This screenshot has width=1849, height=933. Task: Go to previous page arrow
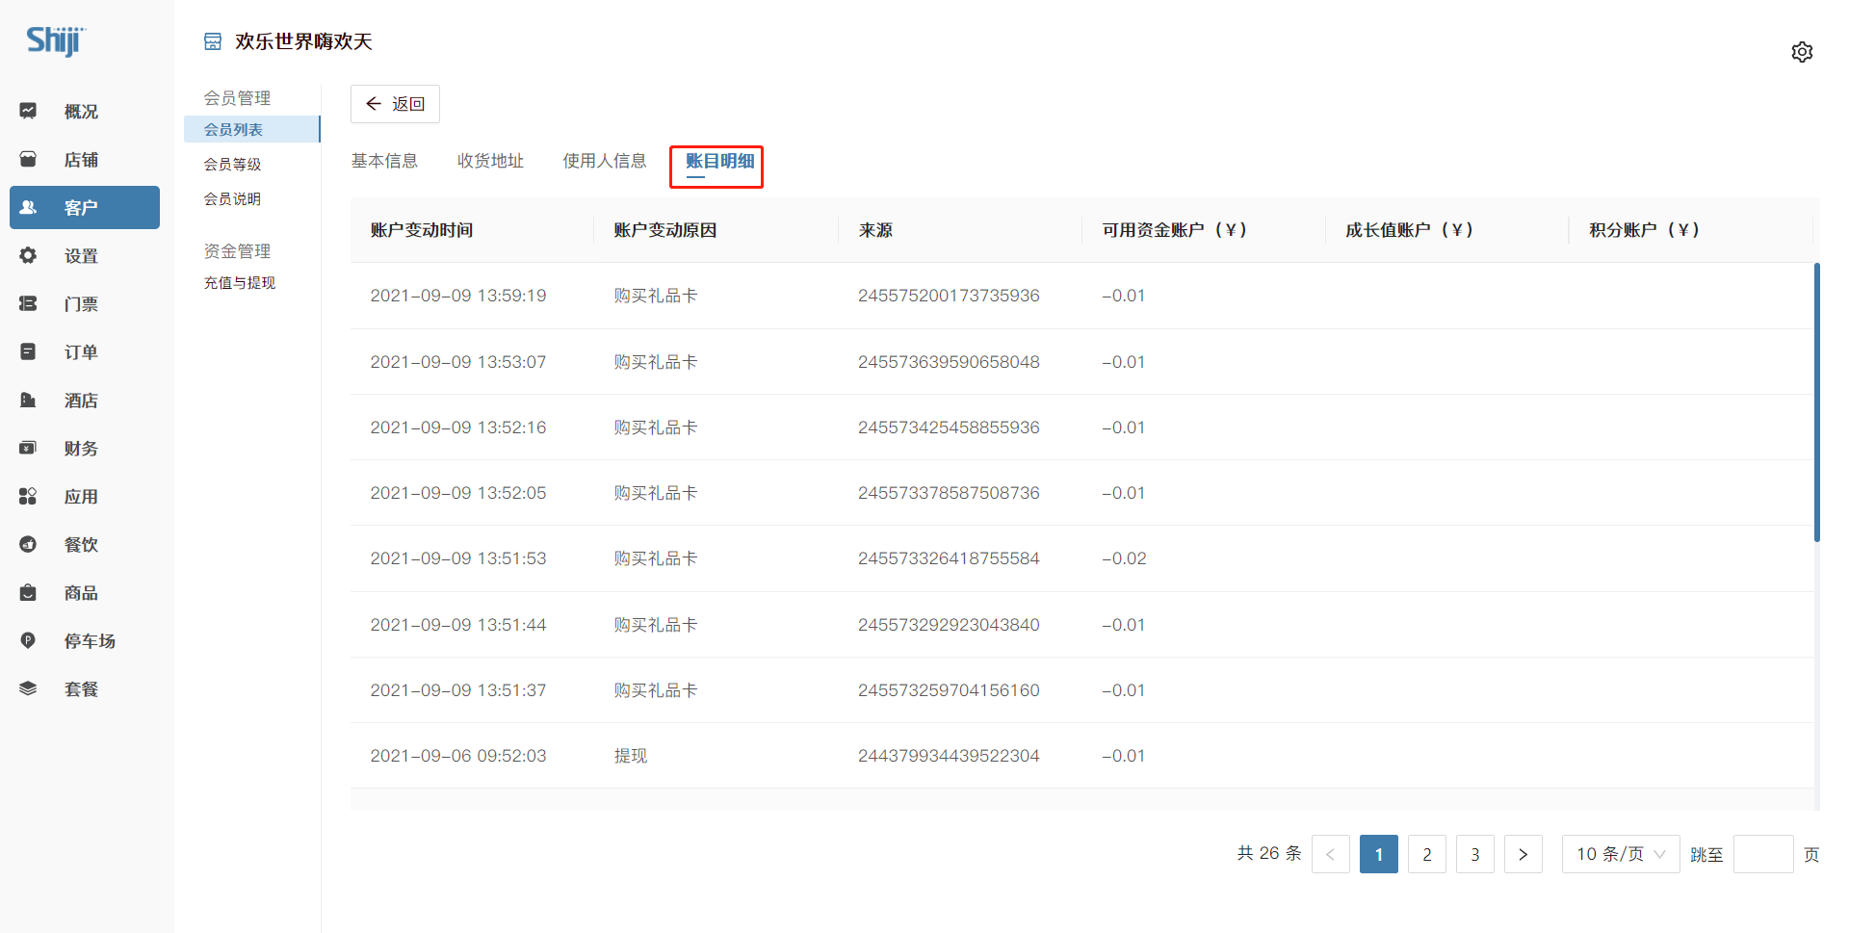1330,854
